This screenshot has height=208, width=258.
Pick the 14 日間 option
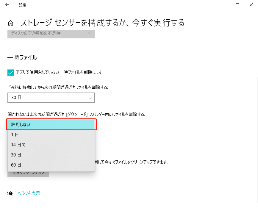[51, 145]
